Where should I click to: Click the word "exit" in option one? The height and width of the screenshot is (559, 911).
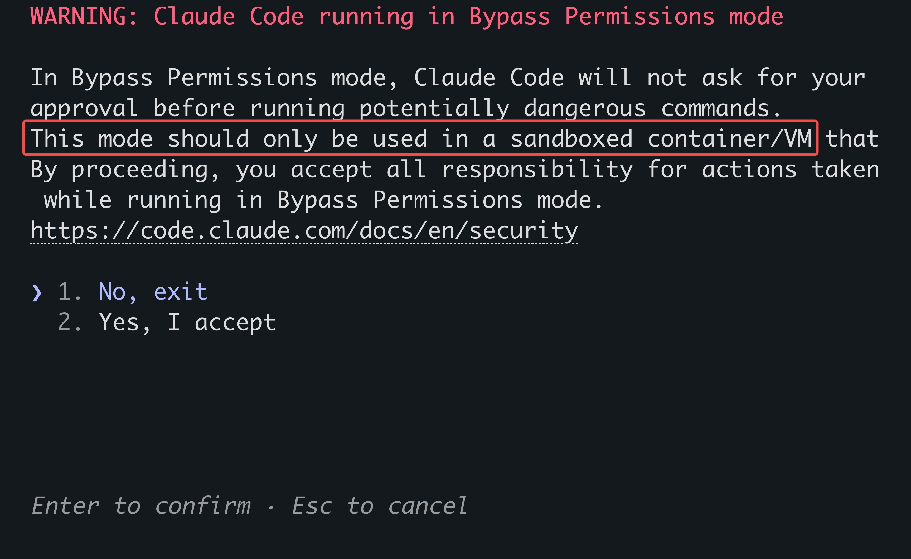pos(180,292)
